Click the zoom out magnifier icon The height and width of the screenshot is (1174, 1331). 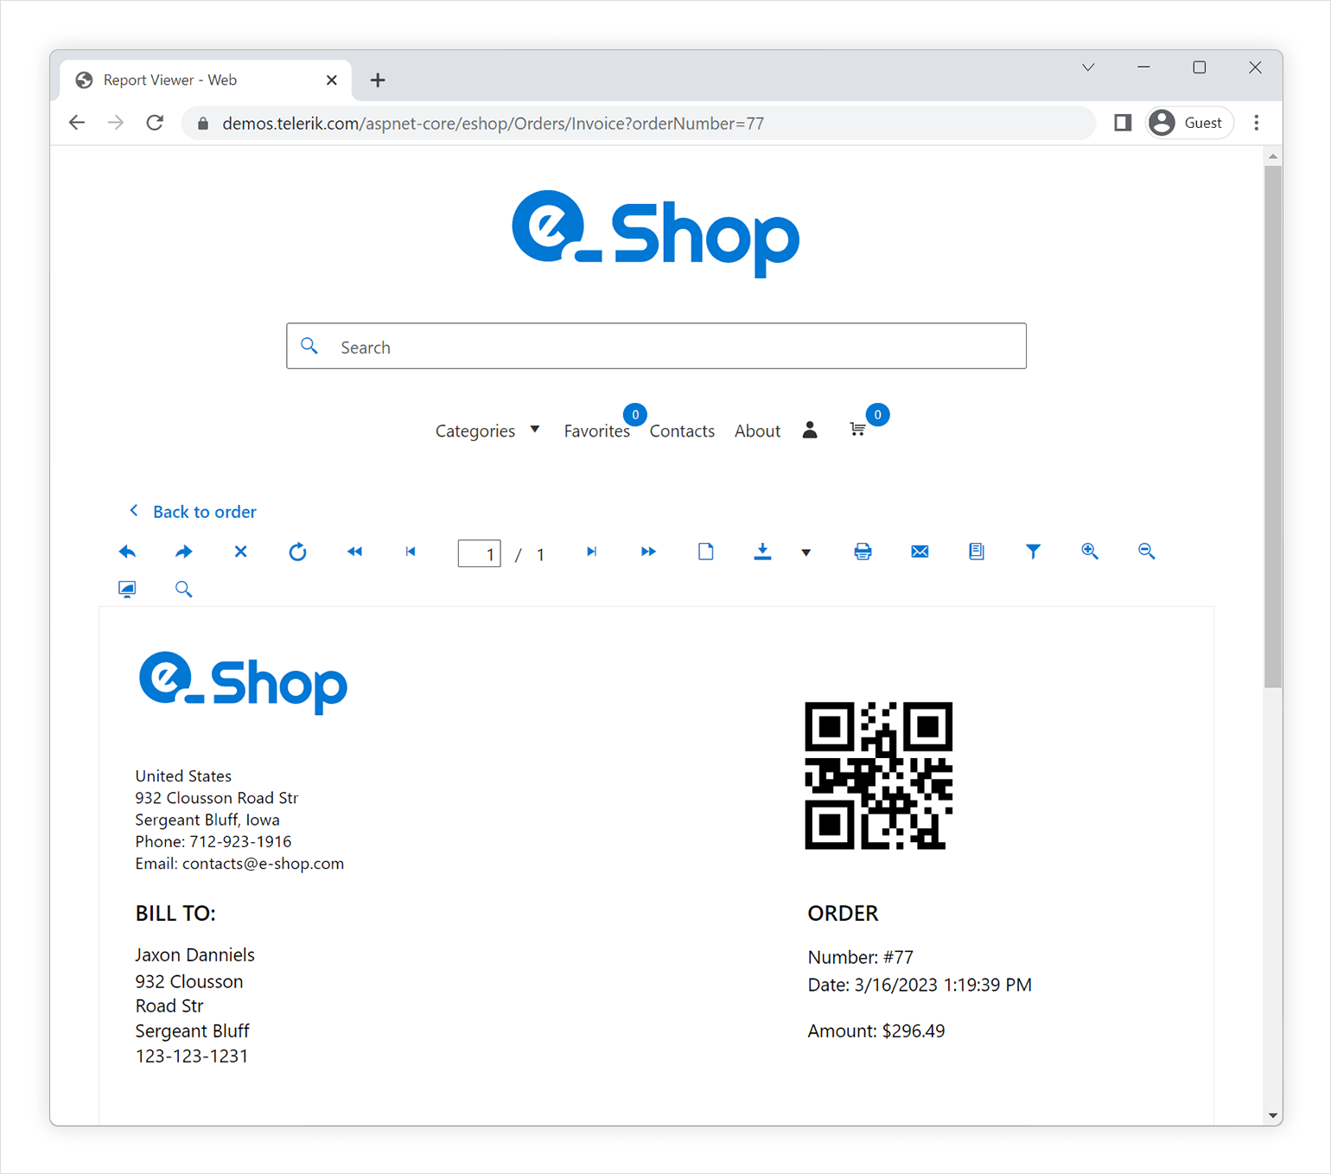pyautogui.click(x=1146, y=552)
